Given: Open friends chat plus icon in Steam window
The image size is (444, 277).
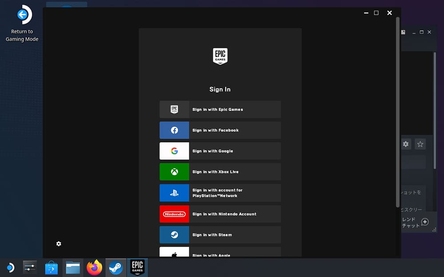Looking at the screenshot, I should 425,222.
